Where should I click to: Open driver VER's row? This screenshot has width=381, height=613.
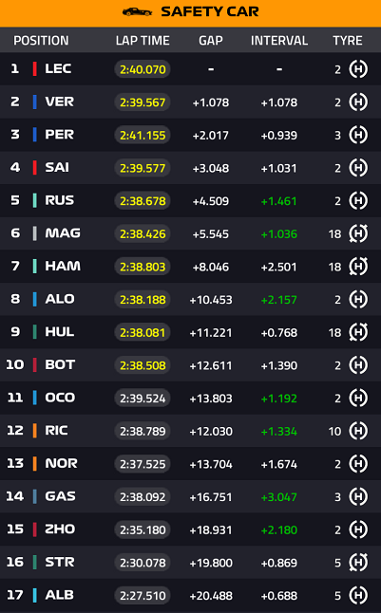coord(190,102)
